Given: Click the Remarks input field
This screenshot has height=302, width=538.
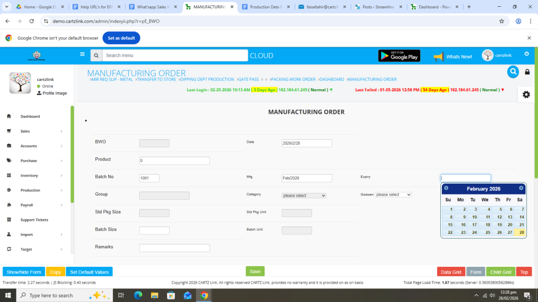Looking at the screenshot, I should click(x=174, y=248).
